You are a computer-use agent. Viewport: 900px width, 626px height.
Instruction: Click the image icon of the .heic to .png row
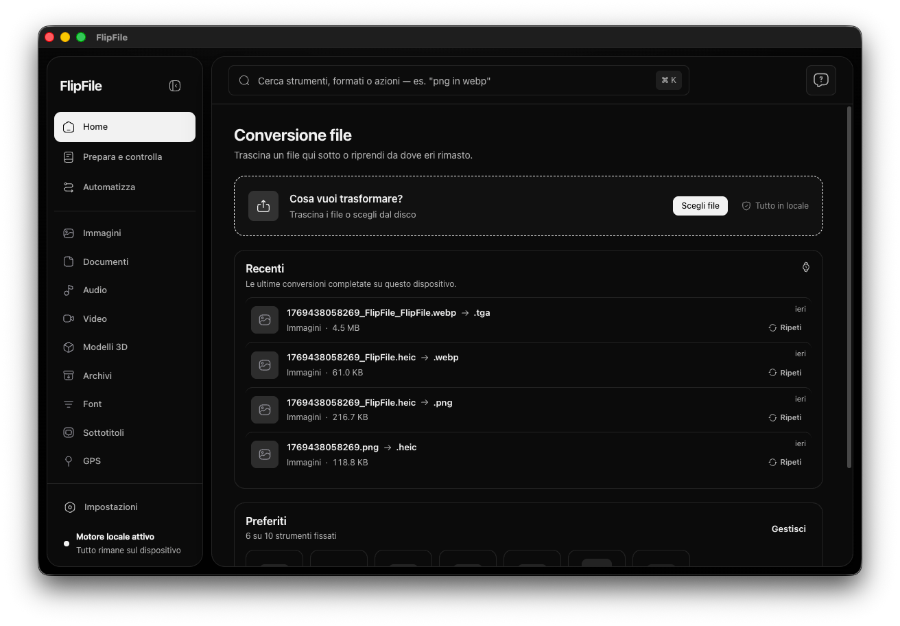coord(265,410)
